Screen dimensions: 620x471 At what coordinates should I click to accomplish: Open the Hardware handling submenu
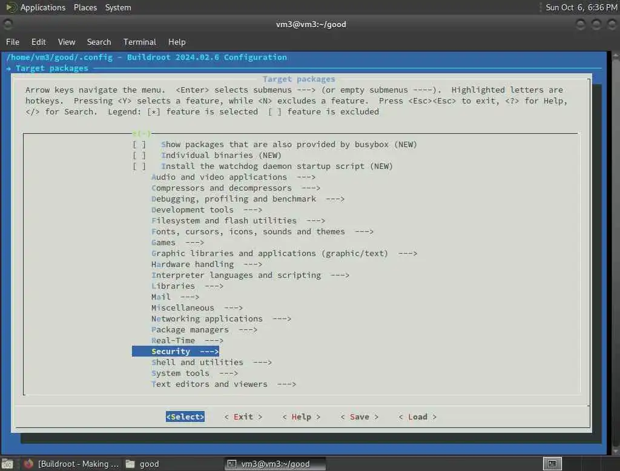pos(207,264)
